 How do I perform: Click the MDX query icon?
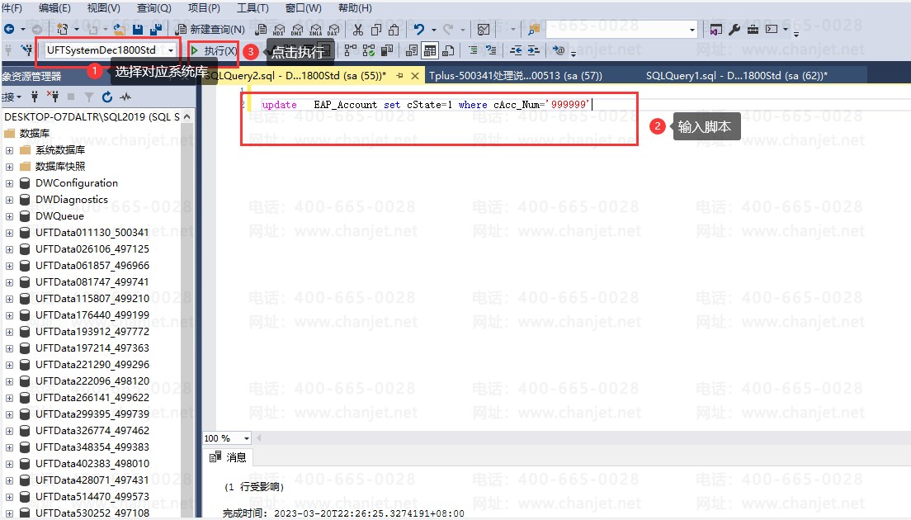pyautogui.click(x=278, y=29)
